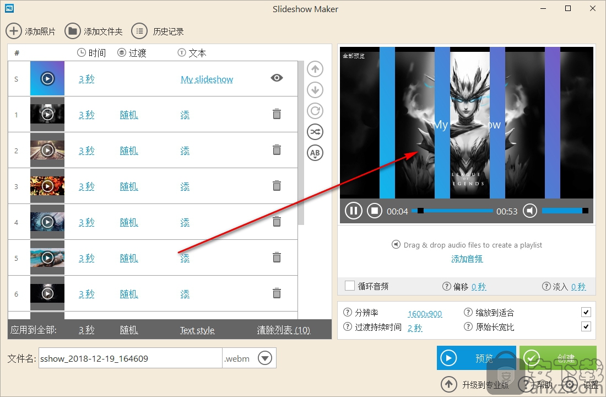Delete slide 4 with trash icon
Screen dimensions: 606x397
point(277,222)
